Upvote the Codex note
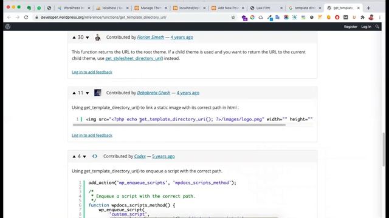389x218 pixels. tap(74, 156)
